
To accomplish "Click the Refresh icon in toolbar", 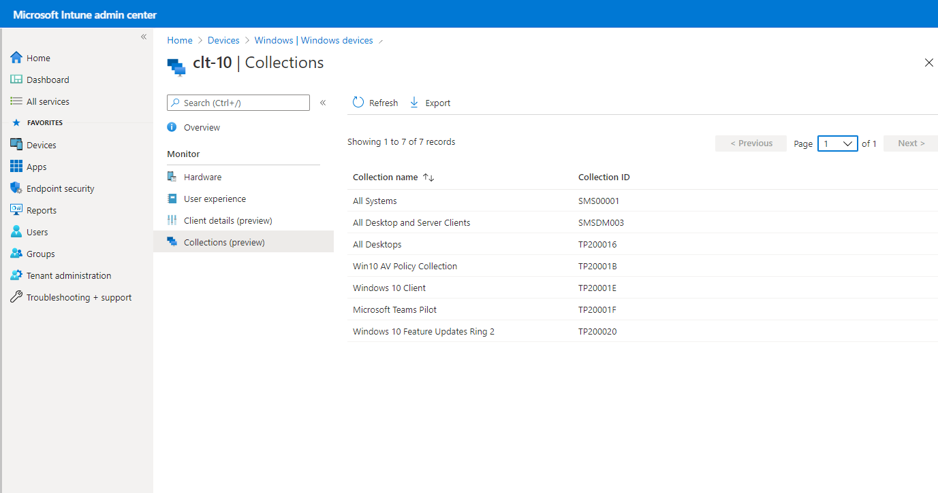I will pos(358,103).
